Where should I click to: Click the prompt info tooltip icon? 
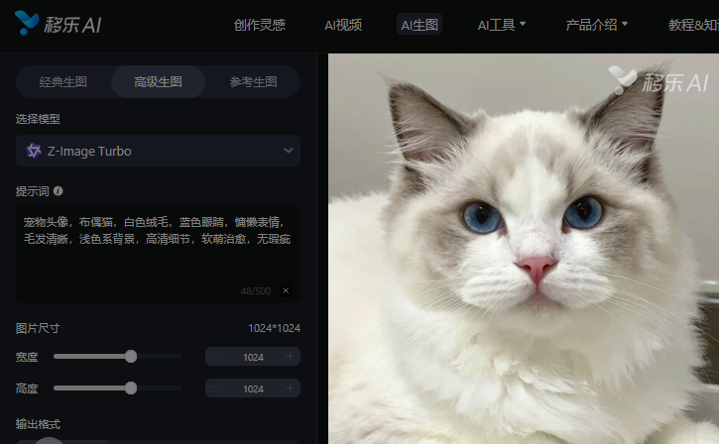(58, 191)
